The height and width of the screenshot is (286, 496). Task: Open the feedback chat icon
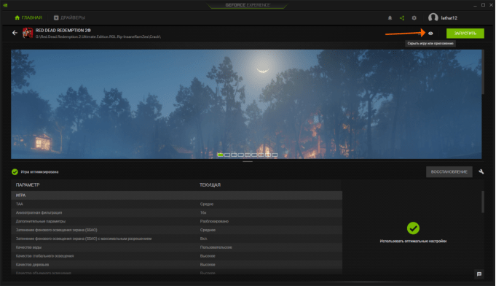click(479, 274)
